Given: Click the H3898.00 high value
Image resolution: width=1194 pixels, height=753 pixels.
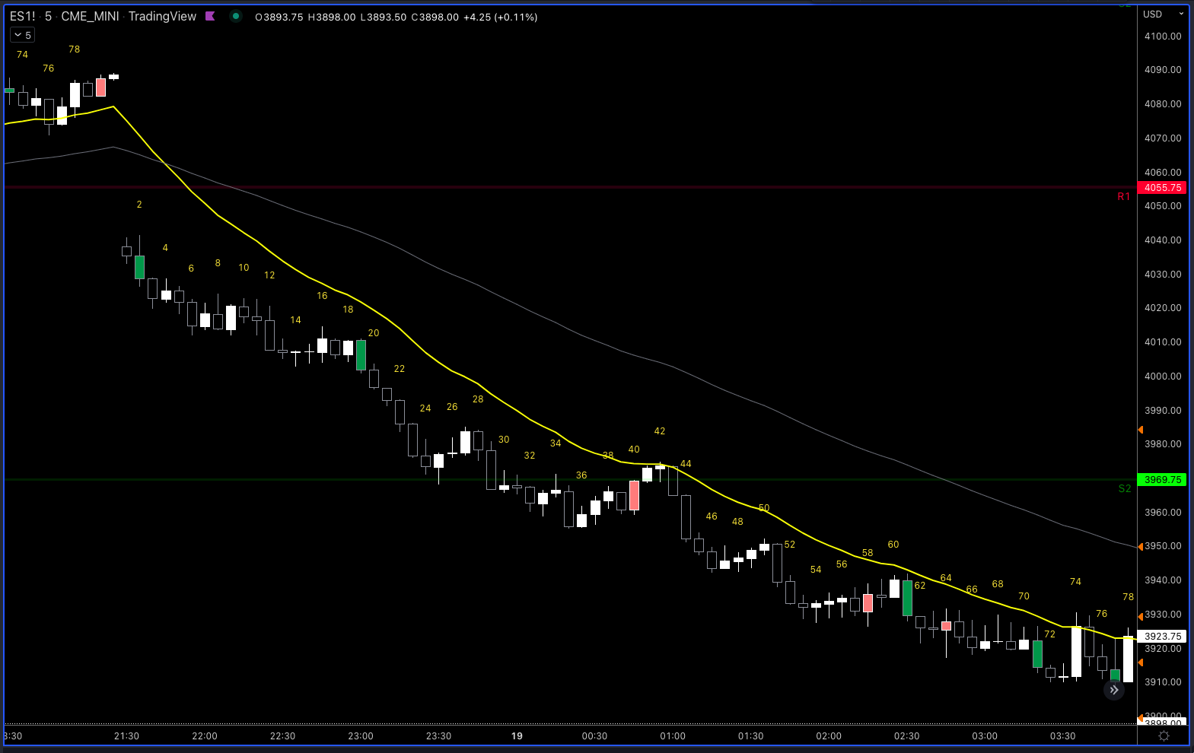Looking at the screenshot, I should pos(332,17).
